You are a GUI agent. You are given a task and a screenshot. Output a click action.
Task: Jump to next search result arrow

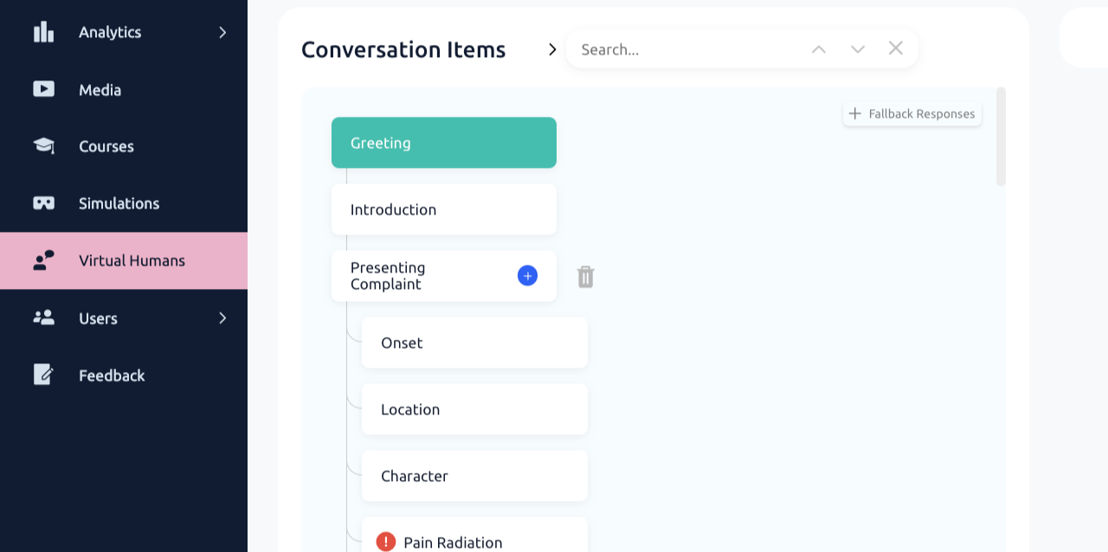(x=857, y=49)
